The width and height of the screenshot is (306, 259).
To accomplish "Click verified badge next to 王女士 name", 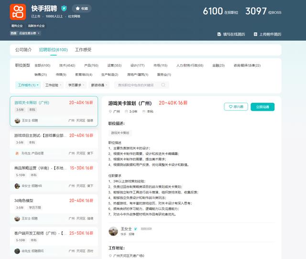I will 135,229.
